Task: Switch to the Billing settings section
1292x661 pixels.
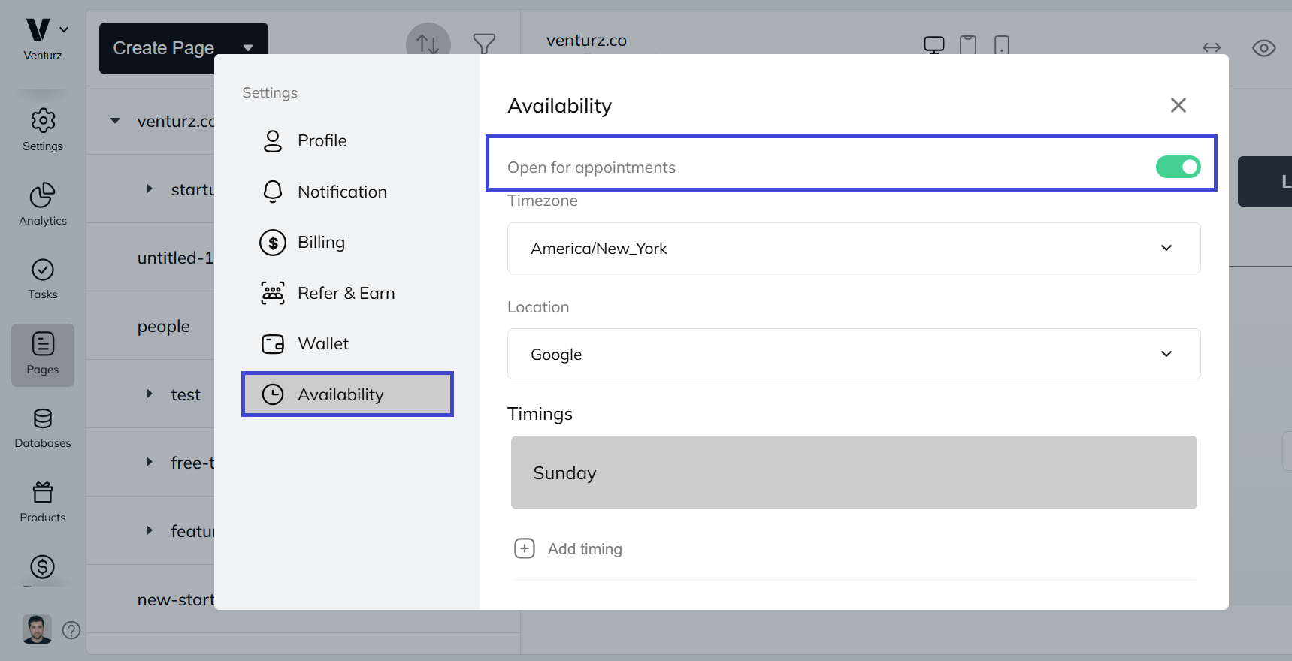Action: point(322,242)
